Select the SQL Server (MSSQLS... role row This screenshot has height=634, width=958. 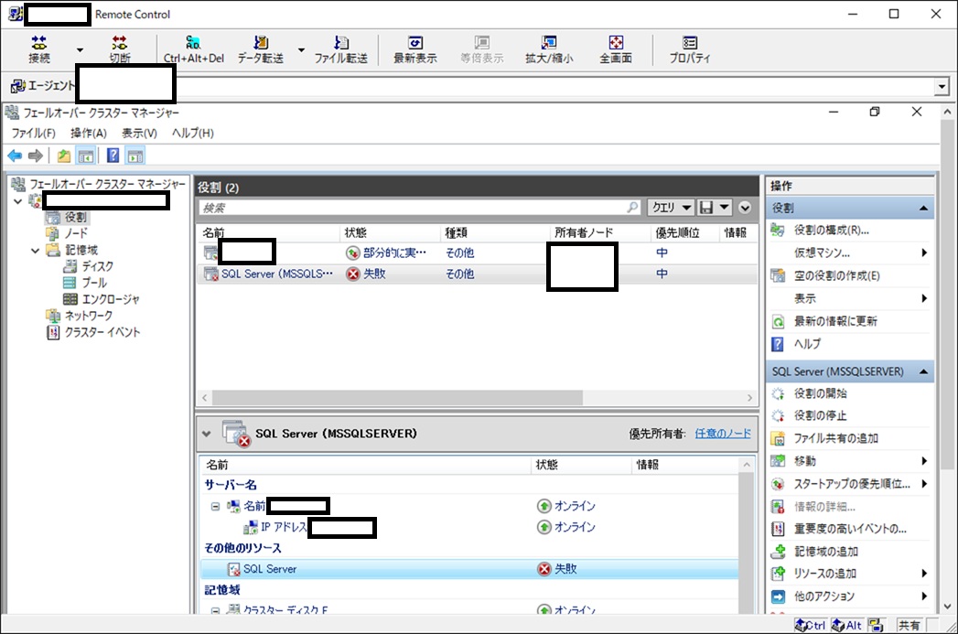(x=477, y=274)
